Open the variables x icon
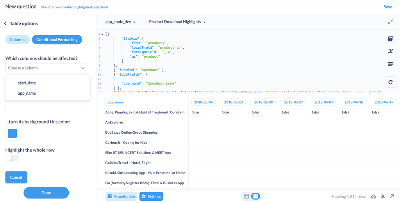The height and width of the screenshot is (203, 400). pos(390,51)
